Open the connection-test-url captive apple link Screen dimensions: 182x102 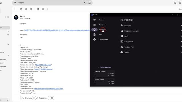point(49,89)
